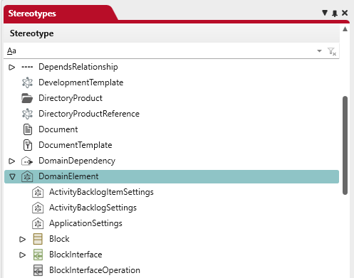Click the DevelopmentTemplate atom icon
The width and height of the screenshot is (354, 278).
(27, 82)
